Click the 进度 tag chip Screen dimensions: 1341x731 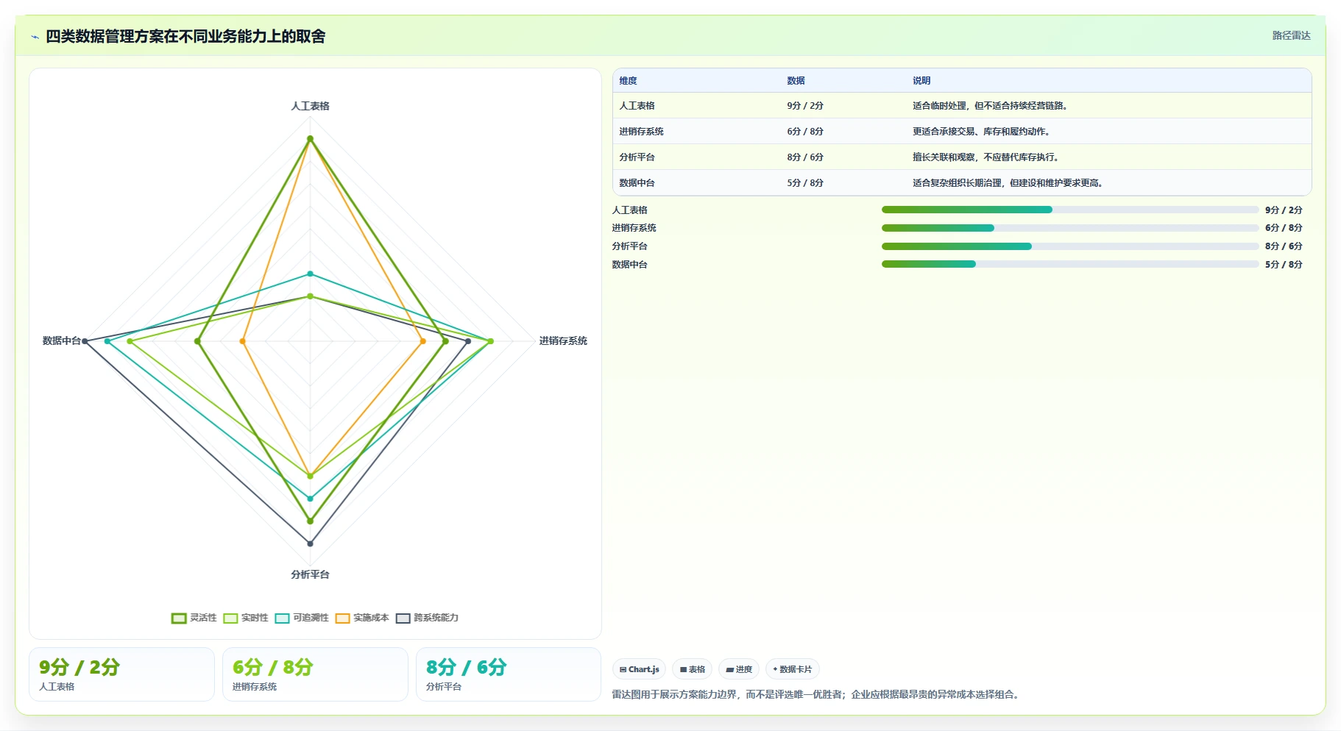click(x=739, y=669)
